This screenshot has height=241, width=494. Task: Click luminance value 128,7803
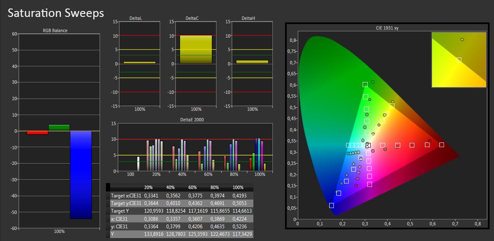(x=176, y=234)
